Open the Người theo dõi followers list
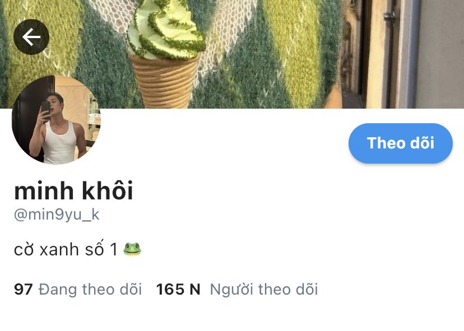 [x=264, y=290]
